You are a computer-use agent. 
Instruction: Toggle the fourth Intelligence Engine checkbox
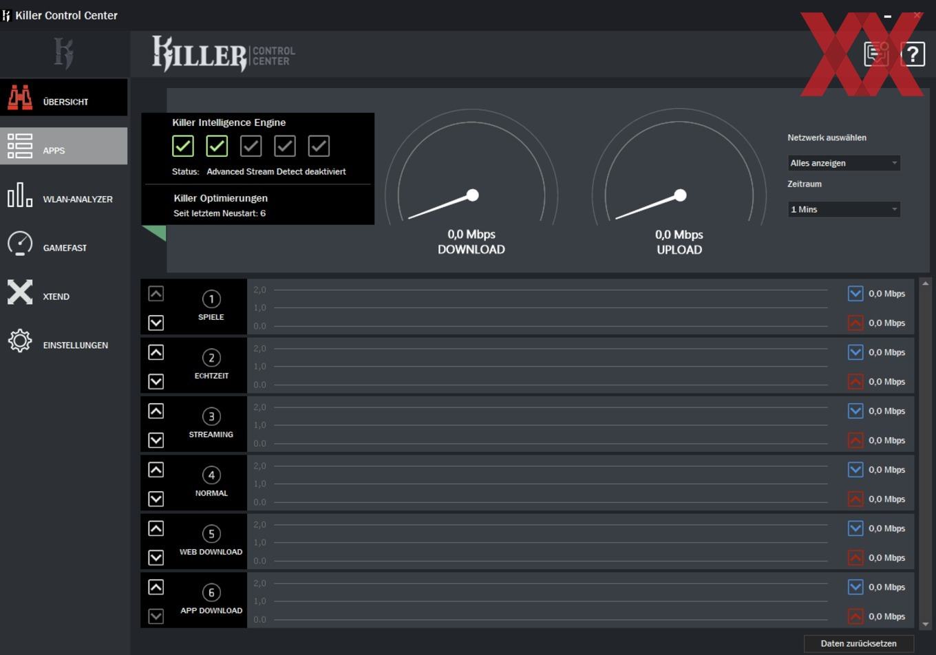pyautogui.click(x=285, y=146)
